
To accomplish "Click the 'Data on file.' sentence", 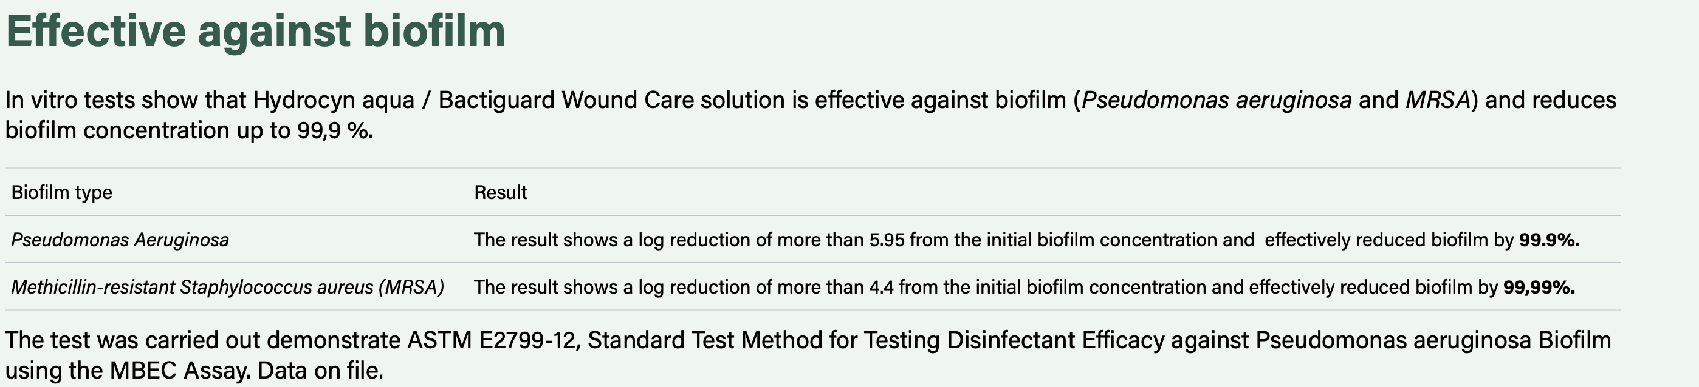I will point(321,371).
